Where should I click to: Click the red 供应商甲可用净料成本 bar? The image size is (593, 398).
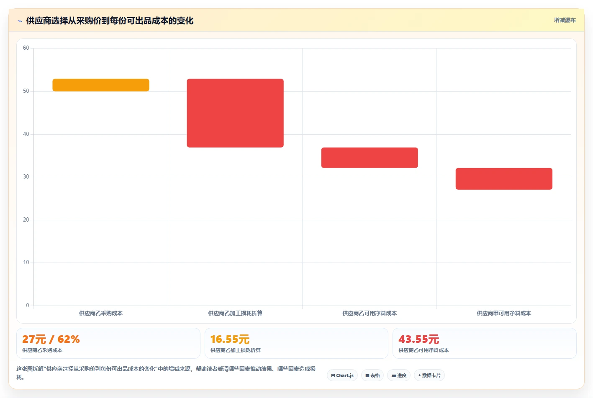tap(504, 179)
